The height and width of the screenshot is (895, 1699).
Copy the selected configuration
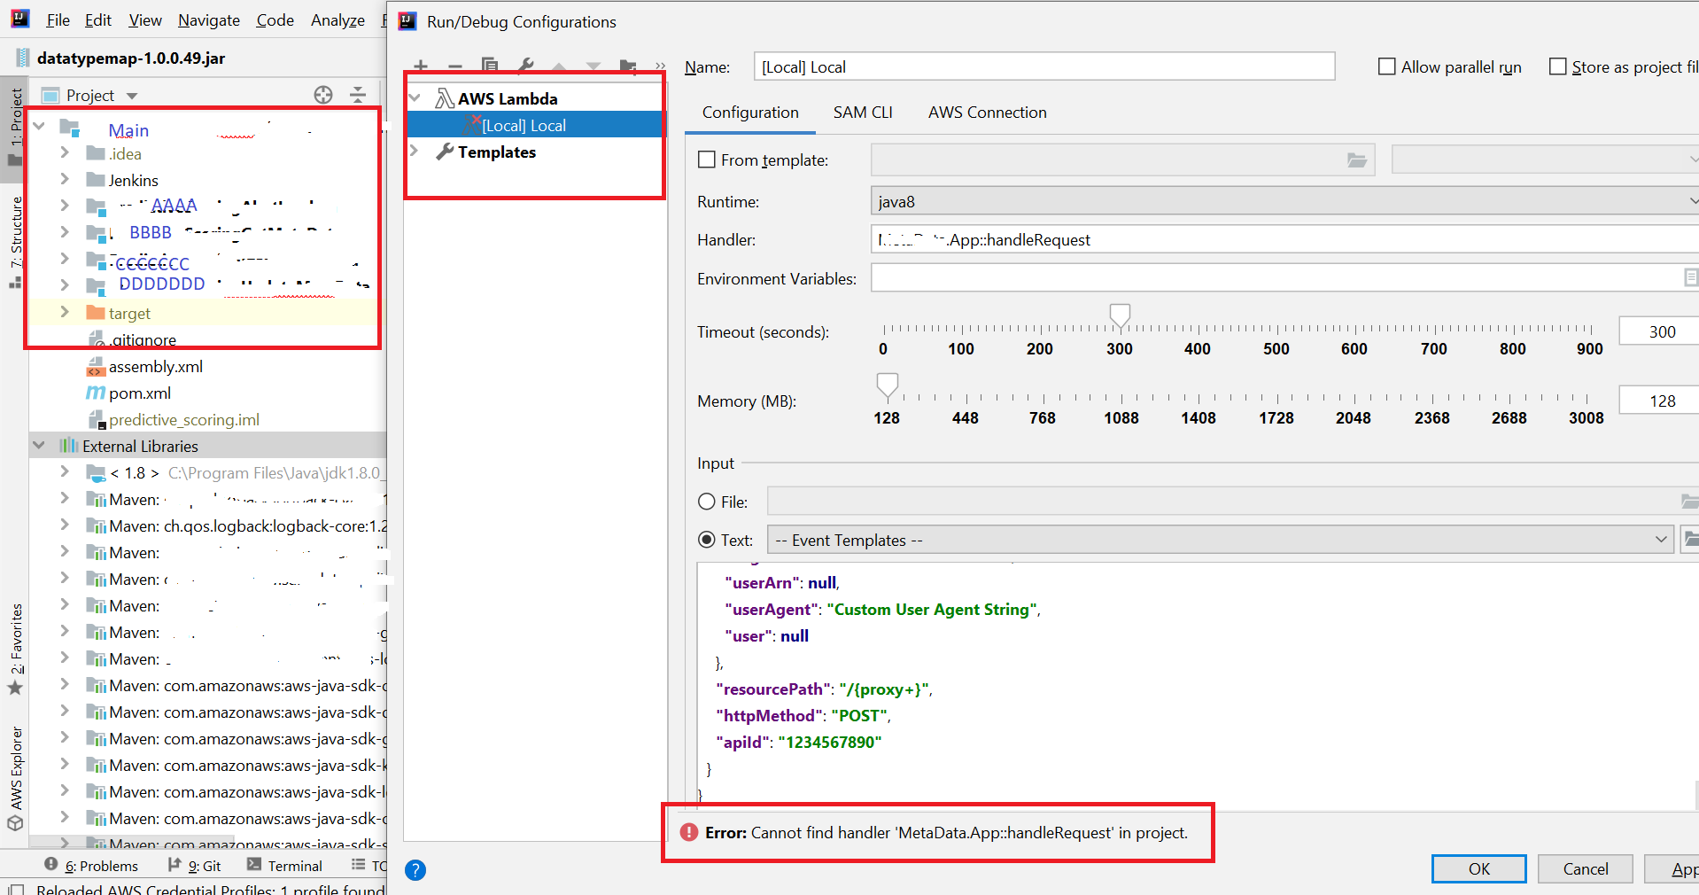tap(490, 66)
